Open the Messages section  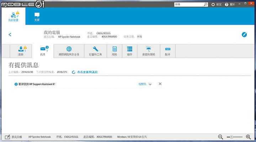[43, 51]
